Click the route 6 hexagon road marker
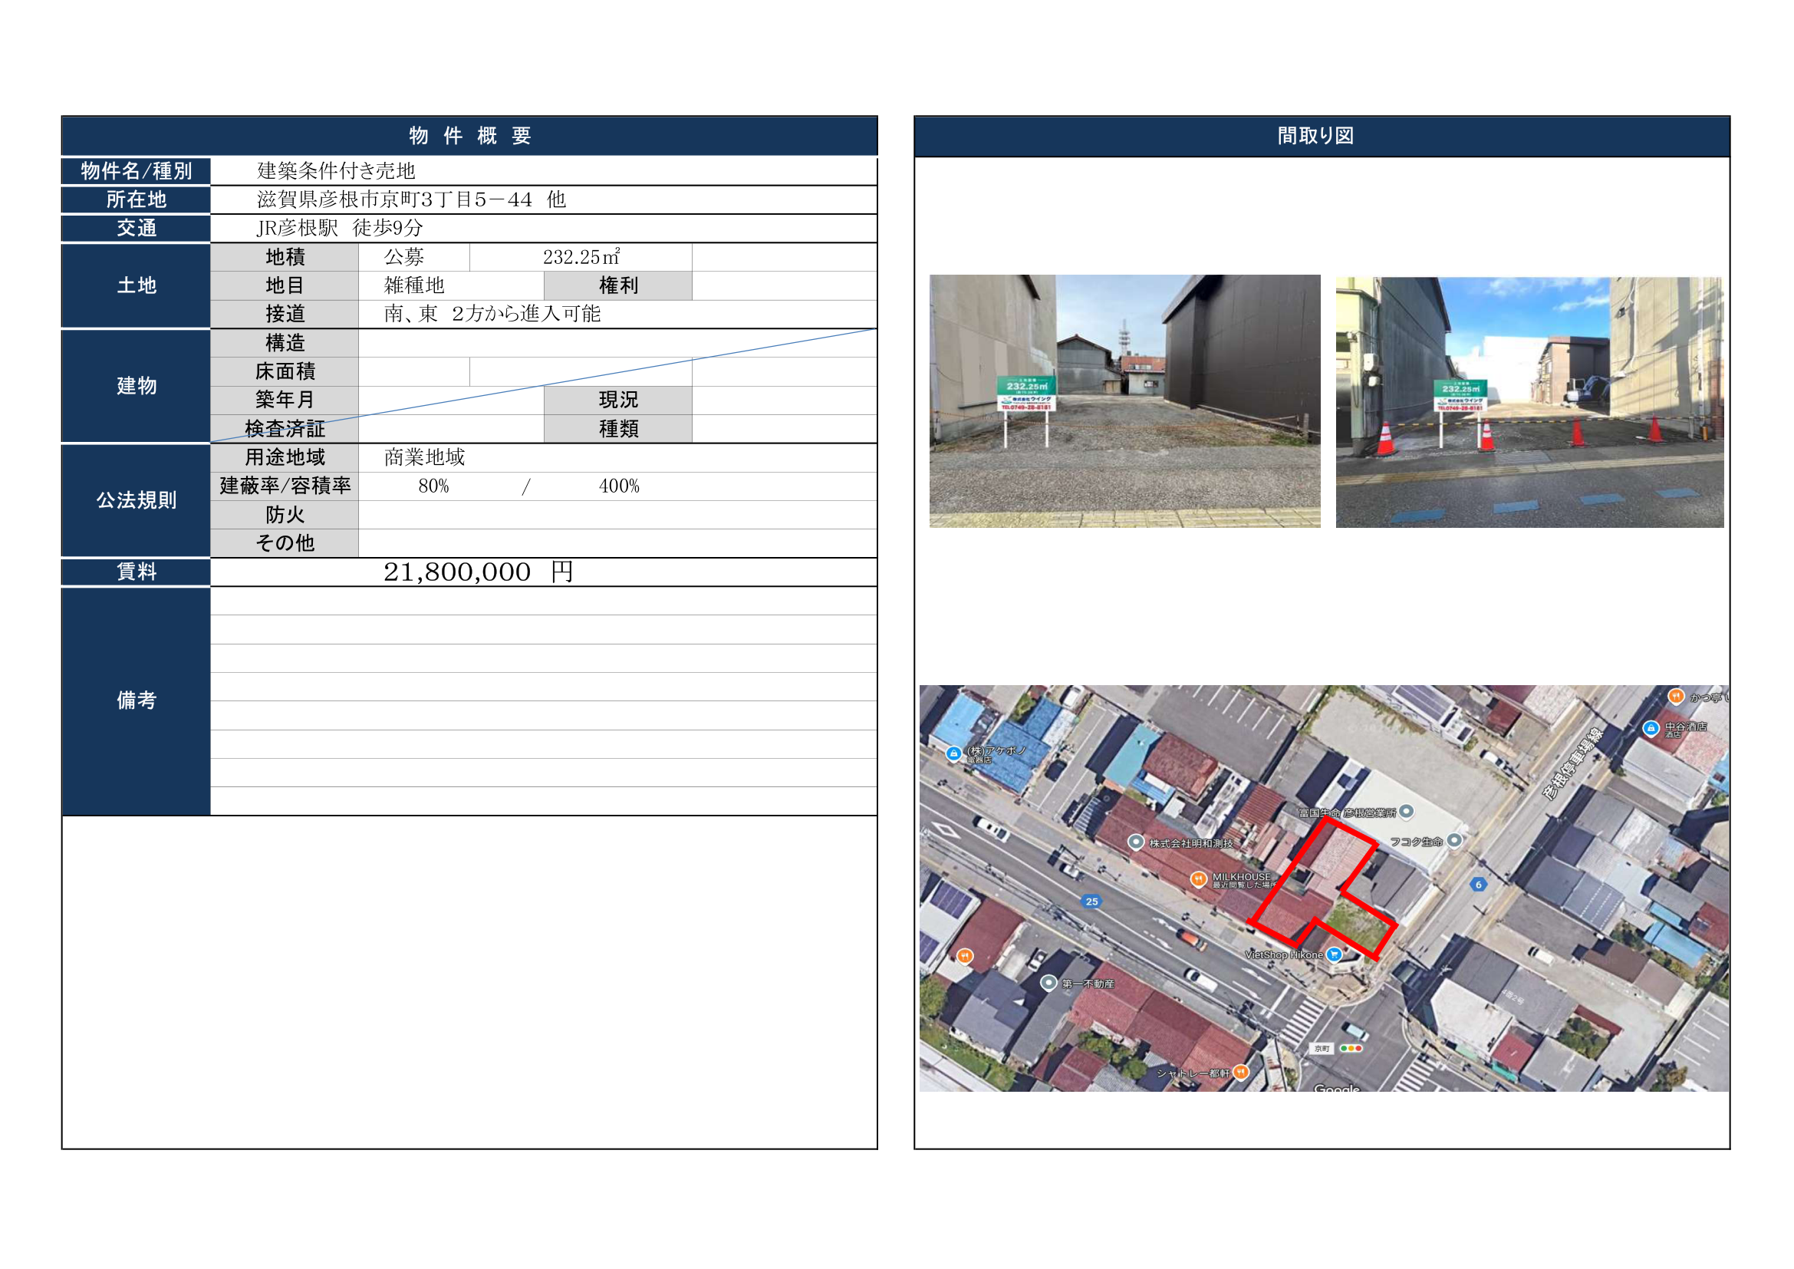Viewport: 1794px width, 1269px height. coord(1477,885)
